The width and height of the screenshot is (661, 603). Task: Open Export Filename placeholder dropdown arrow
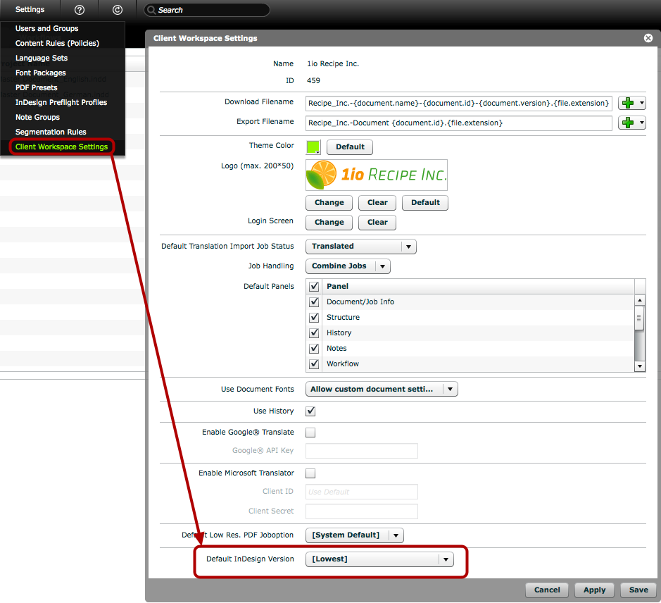tap(641, 123)
